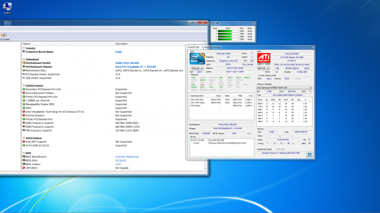Screen dimensions: 380x213
Task: Click Core 3 clock bar in CPU #0 window
Action: 227,39
